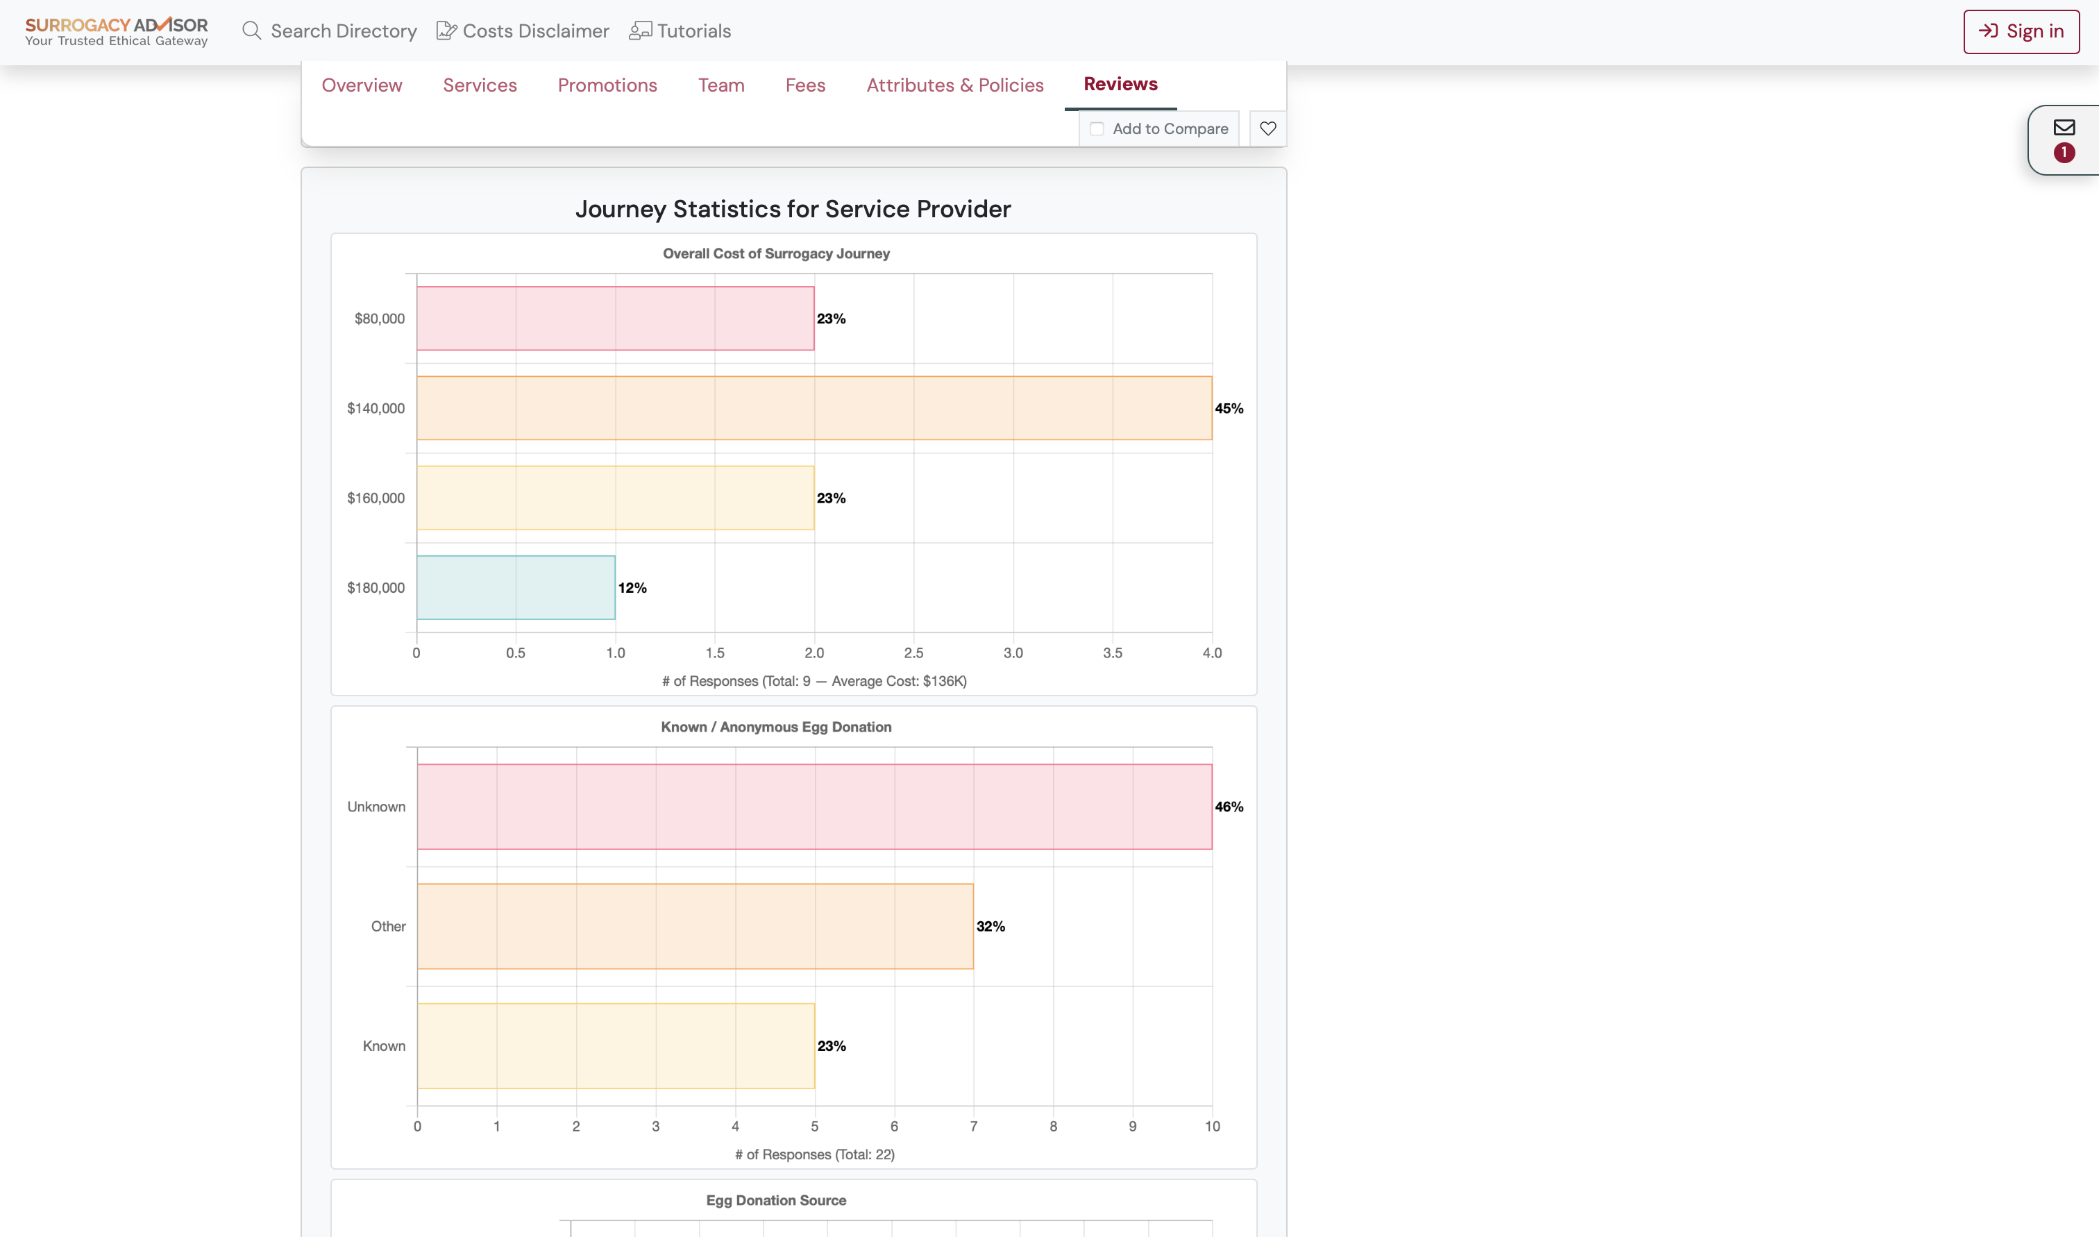This screenshot has width=2099, height=1237.
Task: Click the 12% label on $180,000 bar
Action: [632, 588]
